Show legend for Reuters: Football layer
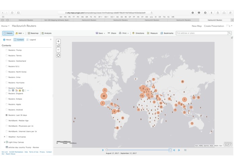The image size is (234, 166). (x=9, y=90)
